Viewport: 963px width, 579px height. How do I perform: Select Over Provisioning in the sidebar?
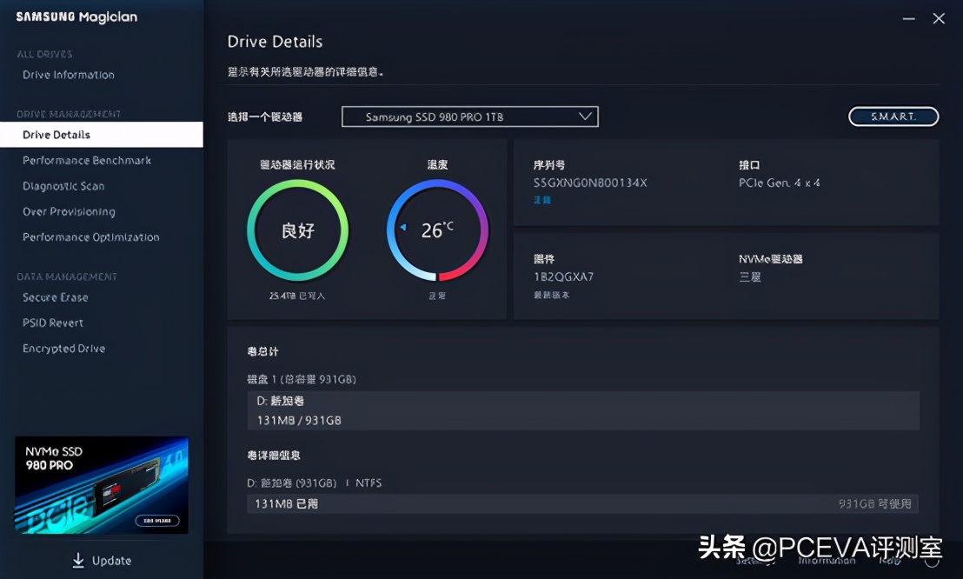[68, 211]
